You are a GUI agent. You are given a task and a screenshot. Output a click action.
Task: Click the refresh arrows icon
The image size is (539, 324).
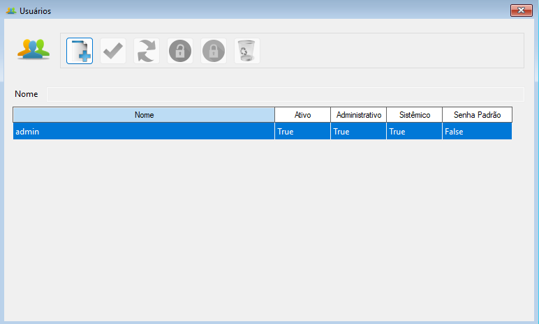147,51
